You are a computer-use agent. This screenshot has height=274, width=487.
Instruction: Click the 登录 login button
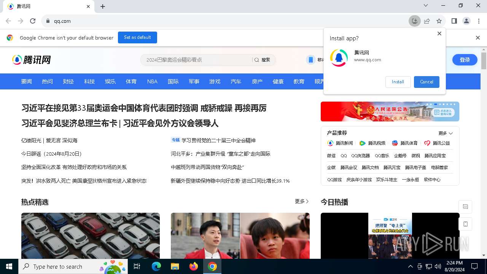coord(465,60)
